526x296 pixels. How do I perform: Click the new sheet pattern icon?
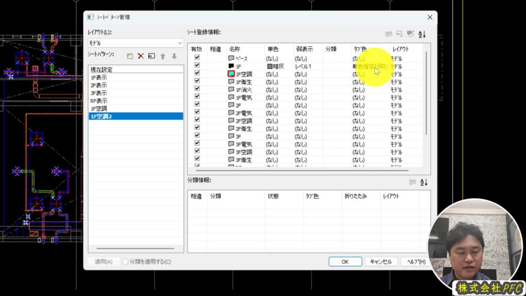pos(130,56)
